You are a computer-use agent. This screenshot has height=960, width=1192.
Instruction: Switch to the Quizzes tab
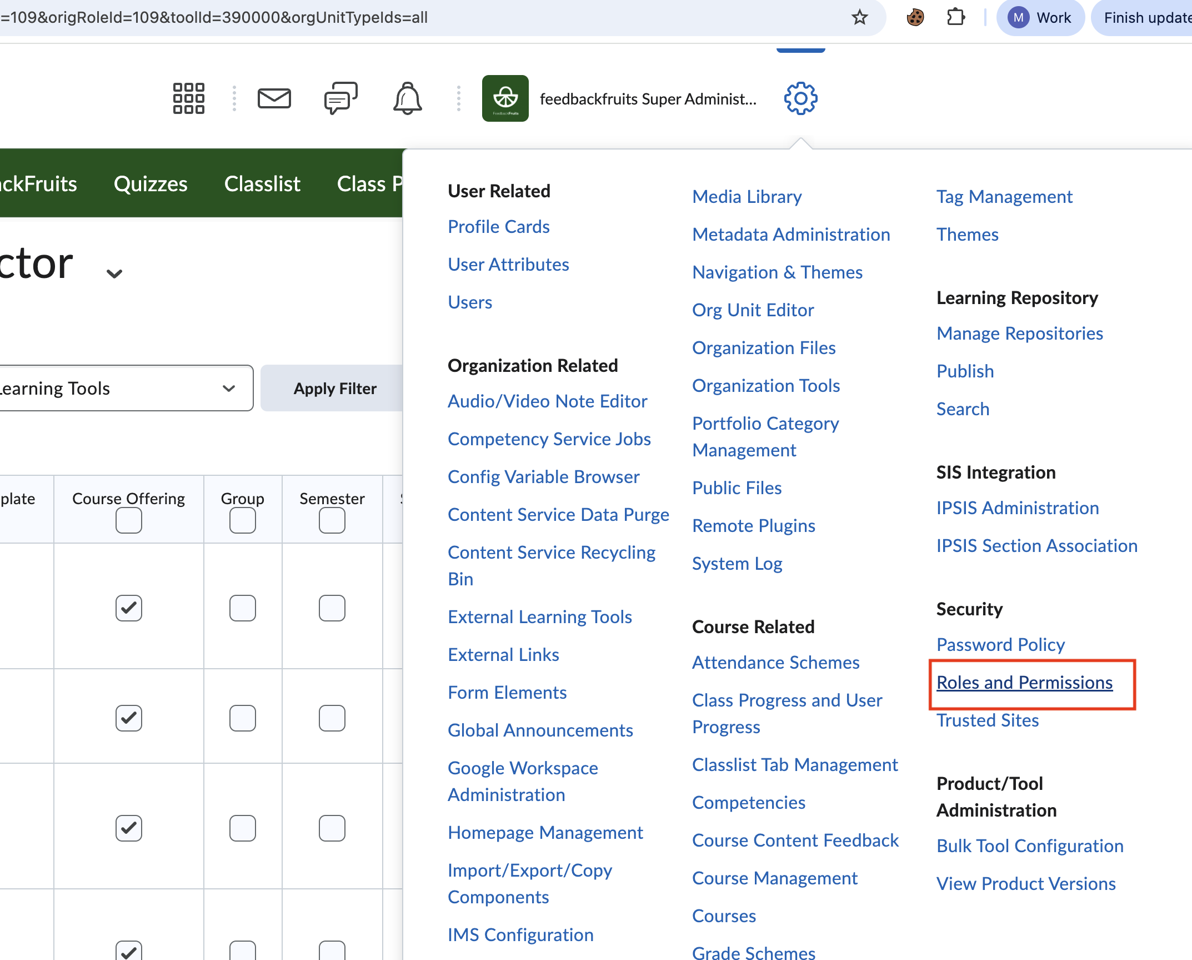coord(150,183)
